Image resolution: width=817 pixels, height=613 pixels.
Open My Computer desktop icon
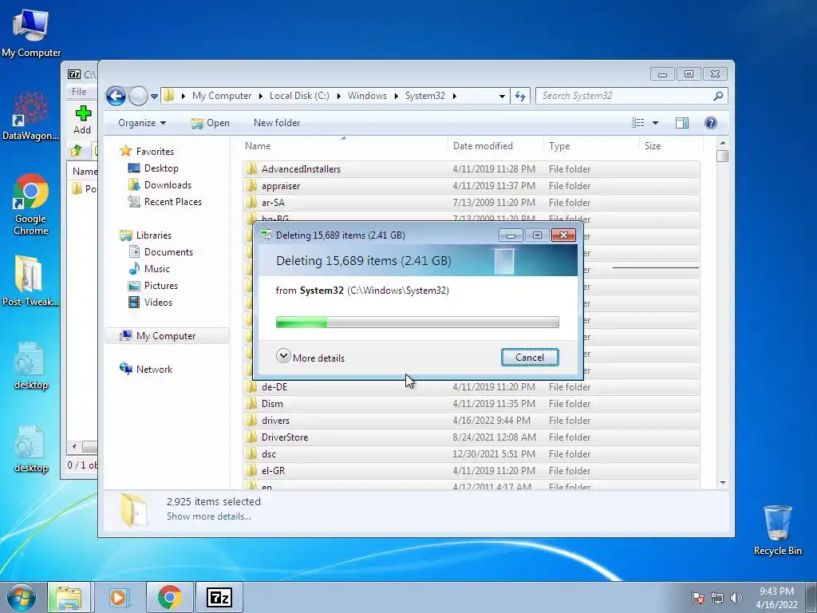[x=31, y=33]
